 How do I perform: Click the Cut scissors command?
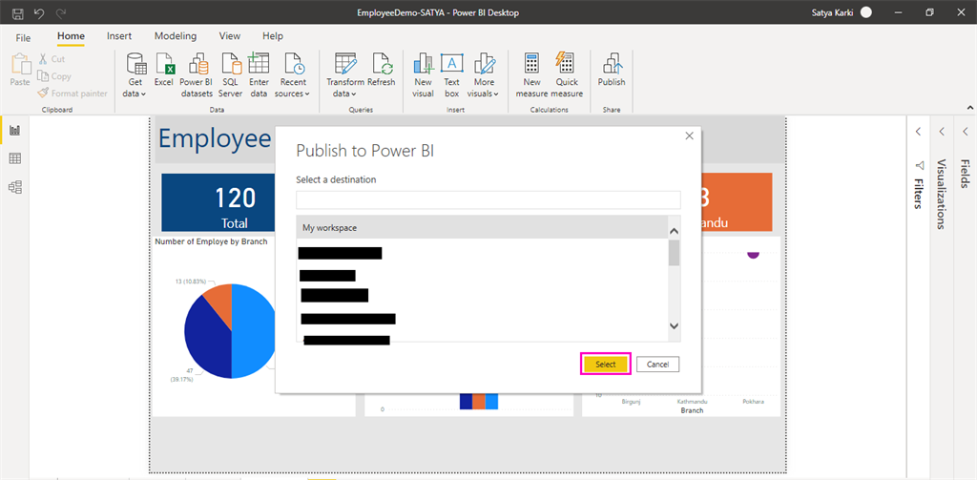coord(52,58)
